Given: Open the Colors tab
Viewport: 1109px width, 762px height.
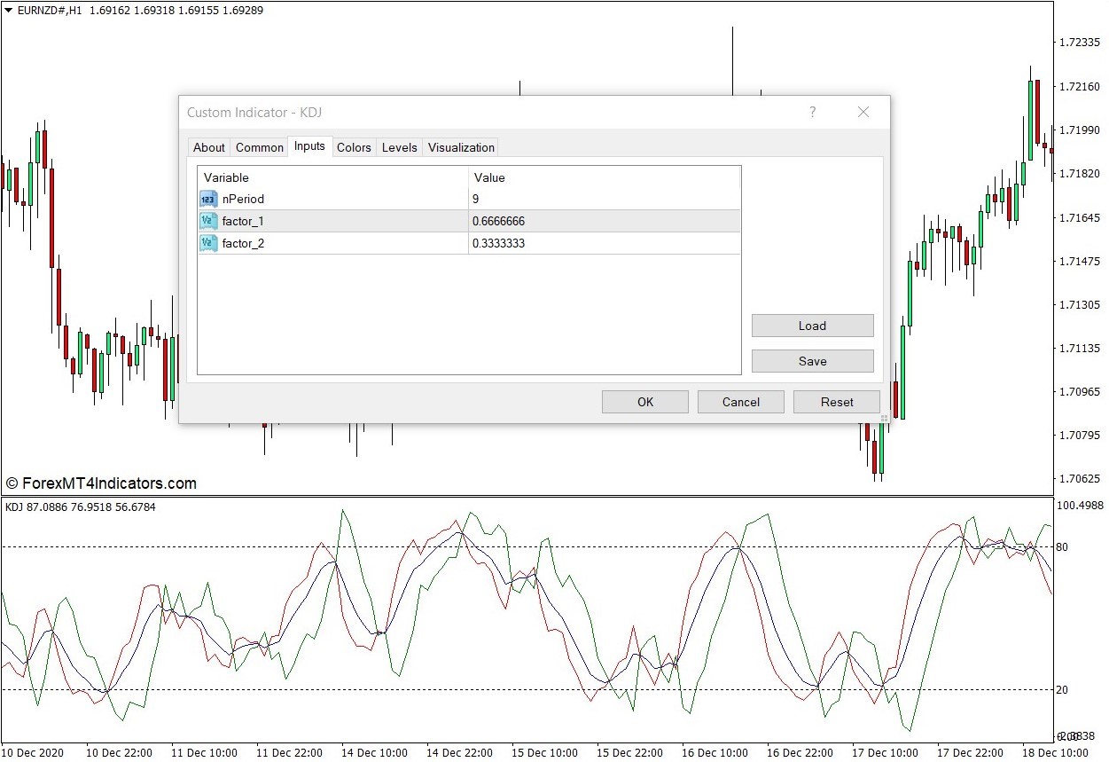Looking at the screenshot, I should 354,147.
